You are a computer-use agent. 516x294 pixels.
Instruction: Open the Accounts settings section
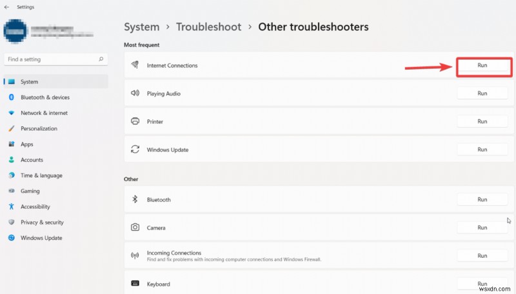pyautogui.click(x=32, y=160)
